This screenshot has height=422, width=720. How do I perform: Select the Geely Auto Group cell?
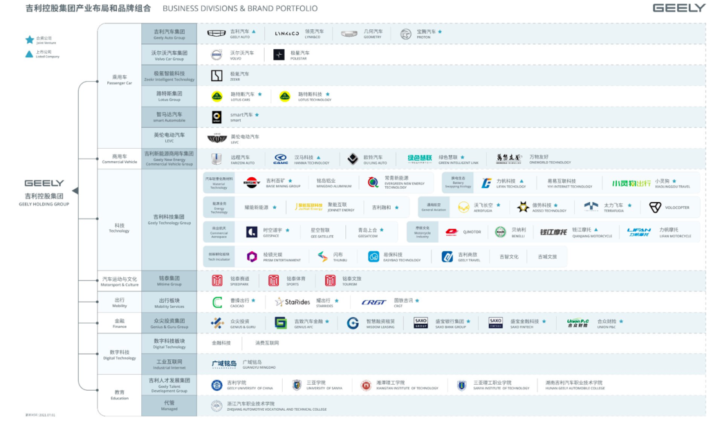(x=169, y=34)
